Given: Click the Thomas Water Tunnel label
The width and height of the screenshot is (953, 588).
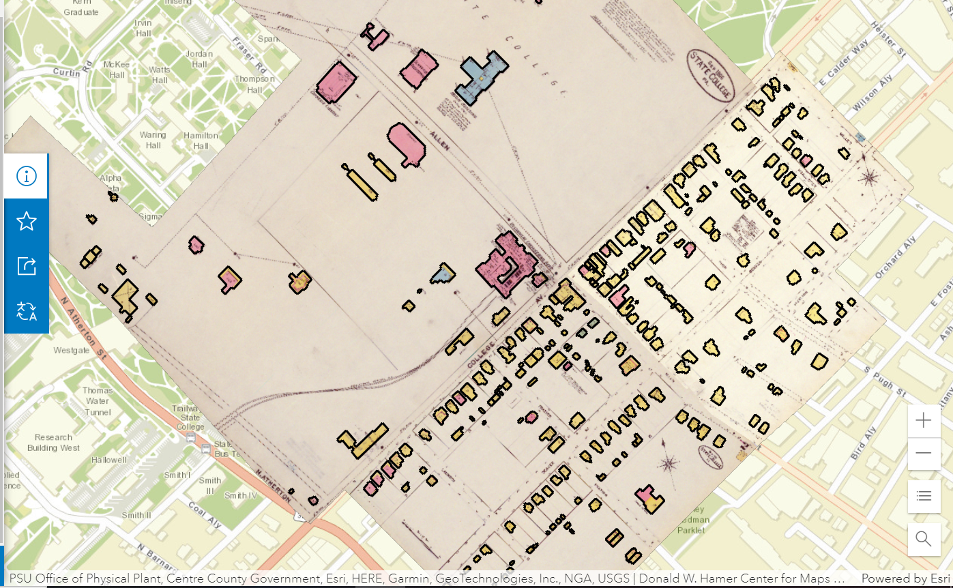Looking at the screenshot, I should (x=98, y=401).
